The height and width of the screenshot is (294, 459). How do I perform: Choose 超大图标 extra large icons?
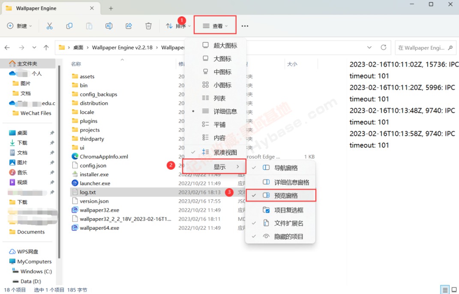(x=216, y=45)
